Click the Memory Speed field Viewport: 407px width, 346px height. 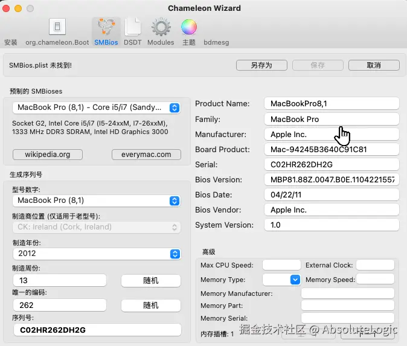tap(376, 280)
